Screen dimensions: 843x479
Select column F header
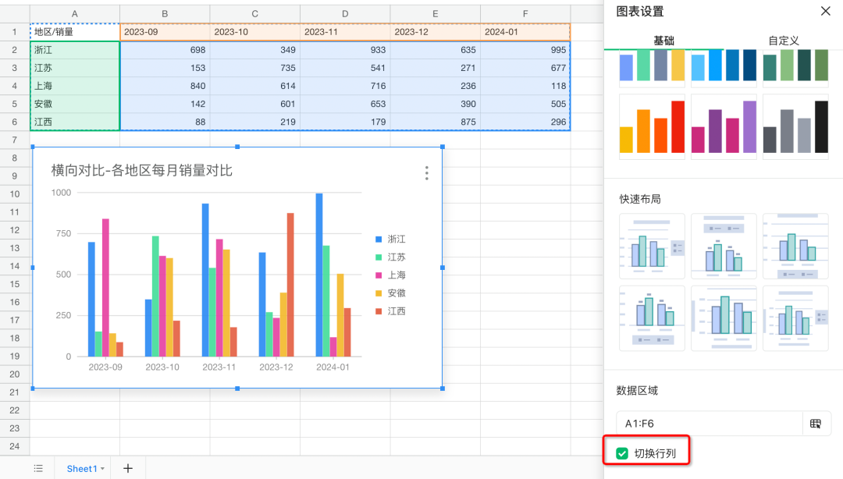point(525,14)
